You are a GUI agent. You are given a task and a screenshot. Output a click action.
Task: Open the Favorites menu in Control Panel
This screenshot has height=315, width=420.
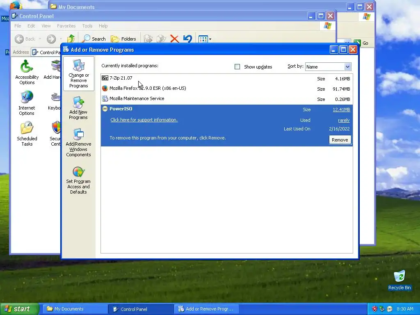66,26
